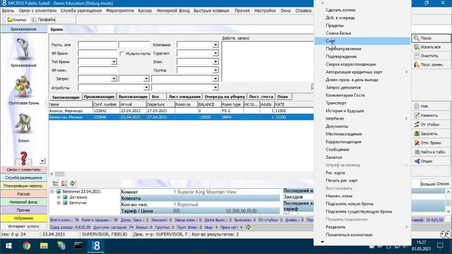Enable the Мульти-гость checkbox
452x254 pixels.
click(122, 54)
